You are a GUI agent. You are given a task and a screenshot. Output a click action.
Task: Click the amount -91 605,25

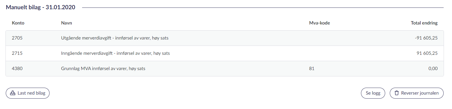click(x=426, y=38)
